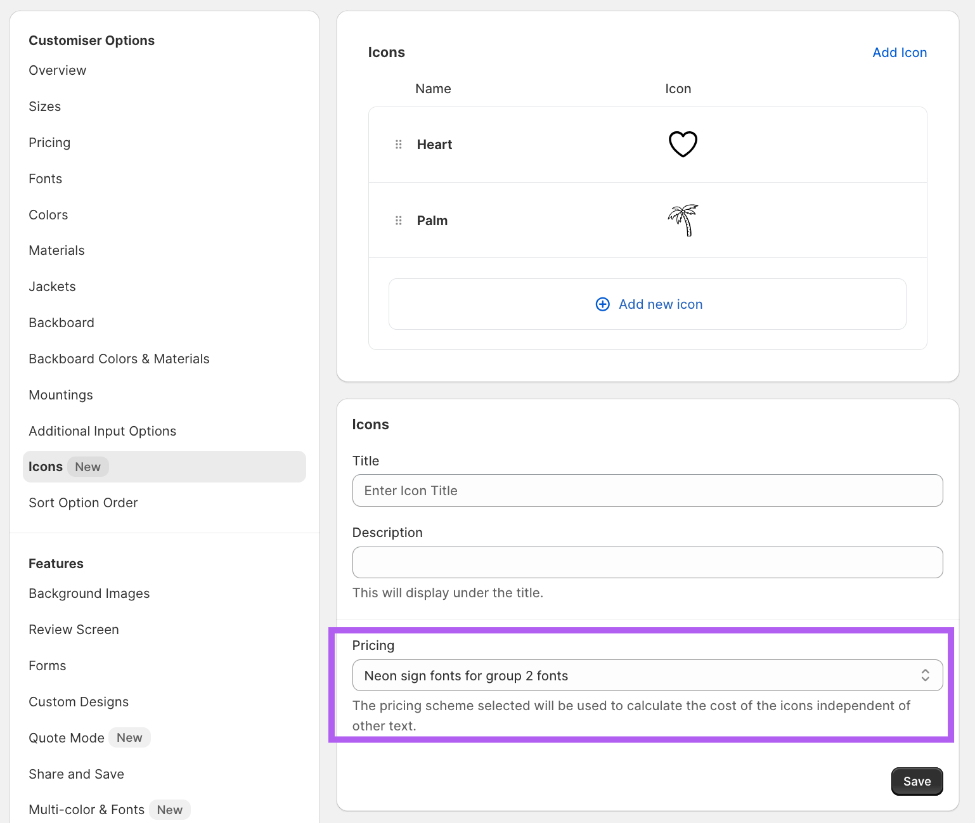
Task: Navigate to Backboard Colors & Materials
Action: pos(119,359)
